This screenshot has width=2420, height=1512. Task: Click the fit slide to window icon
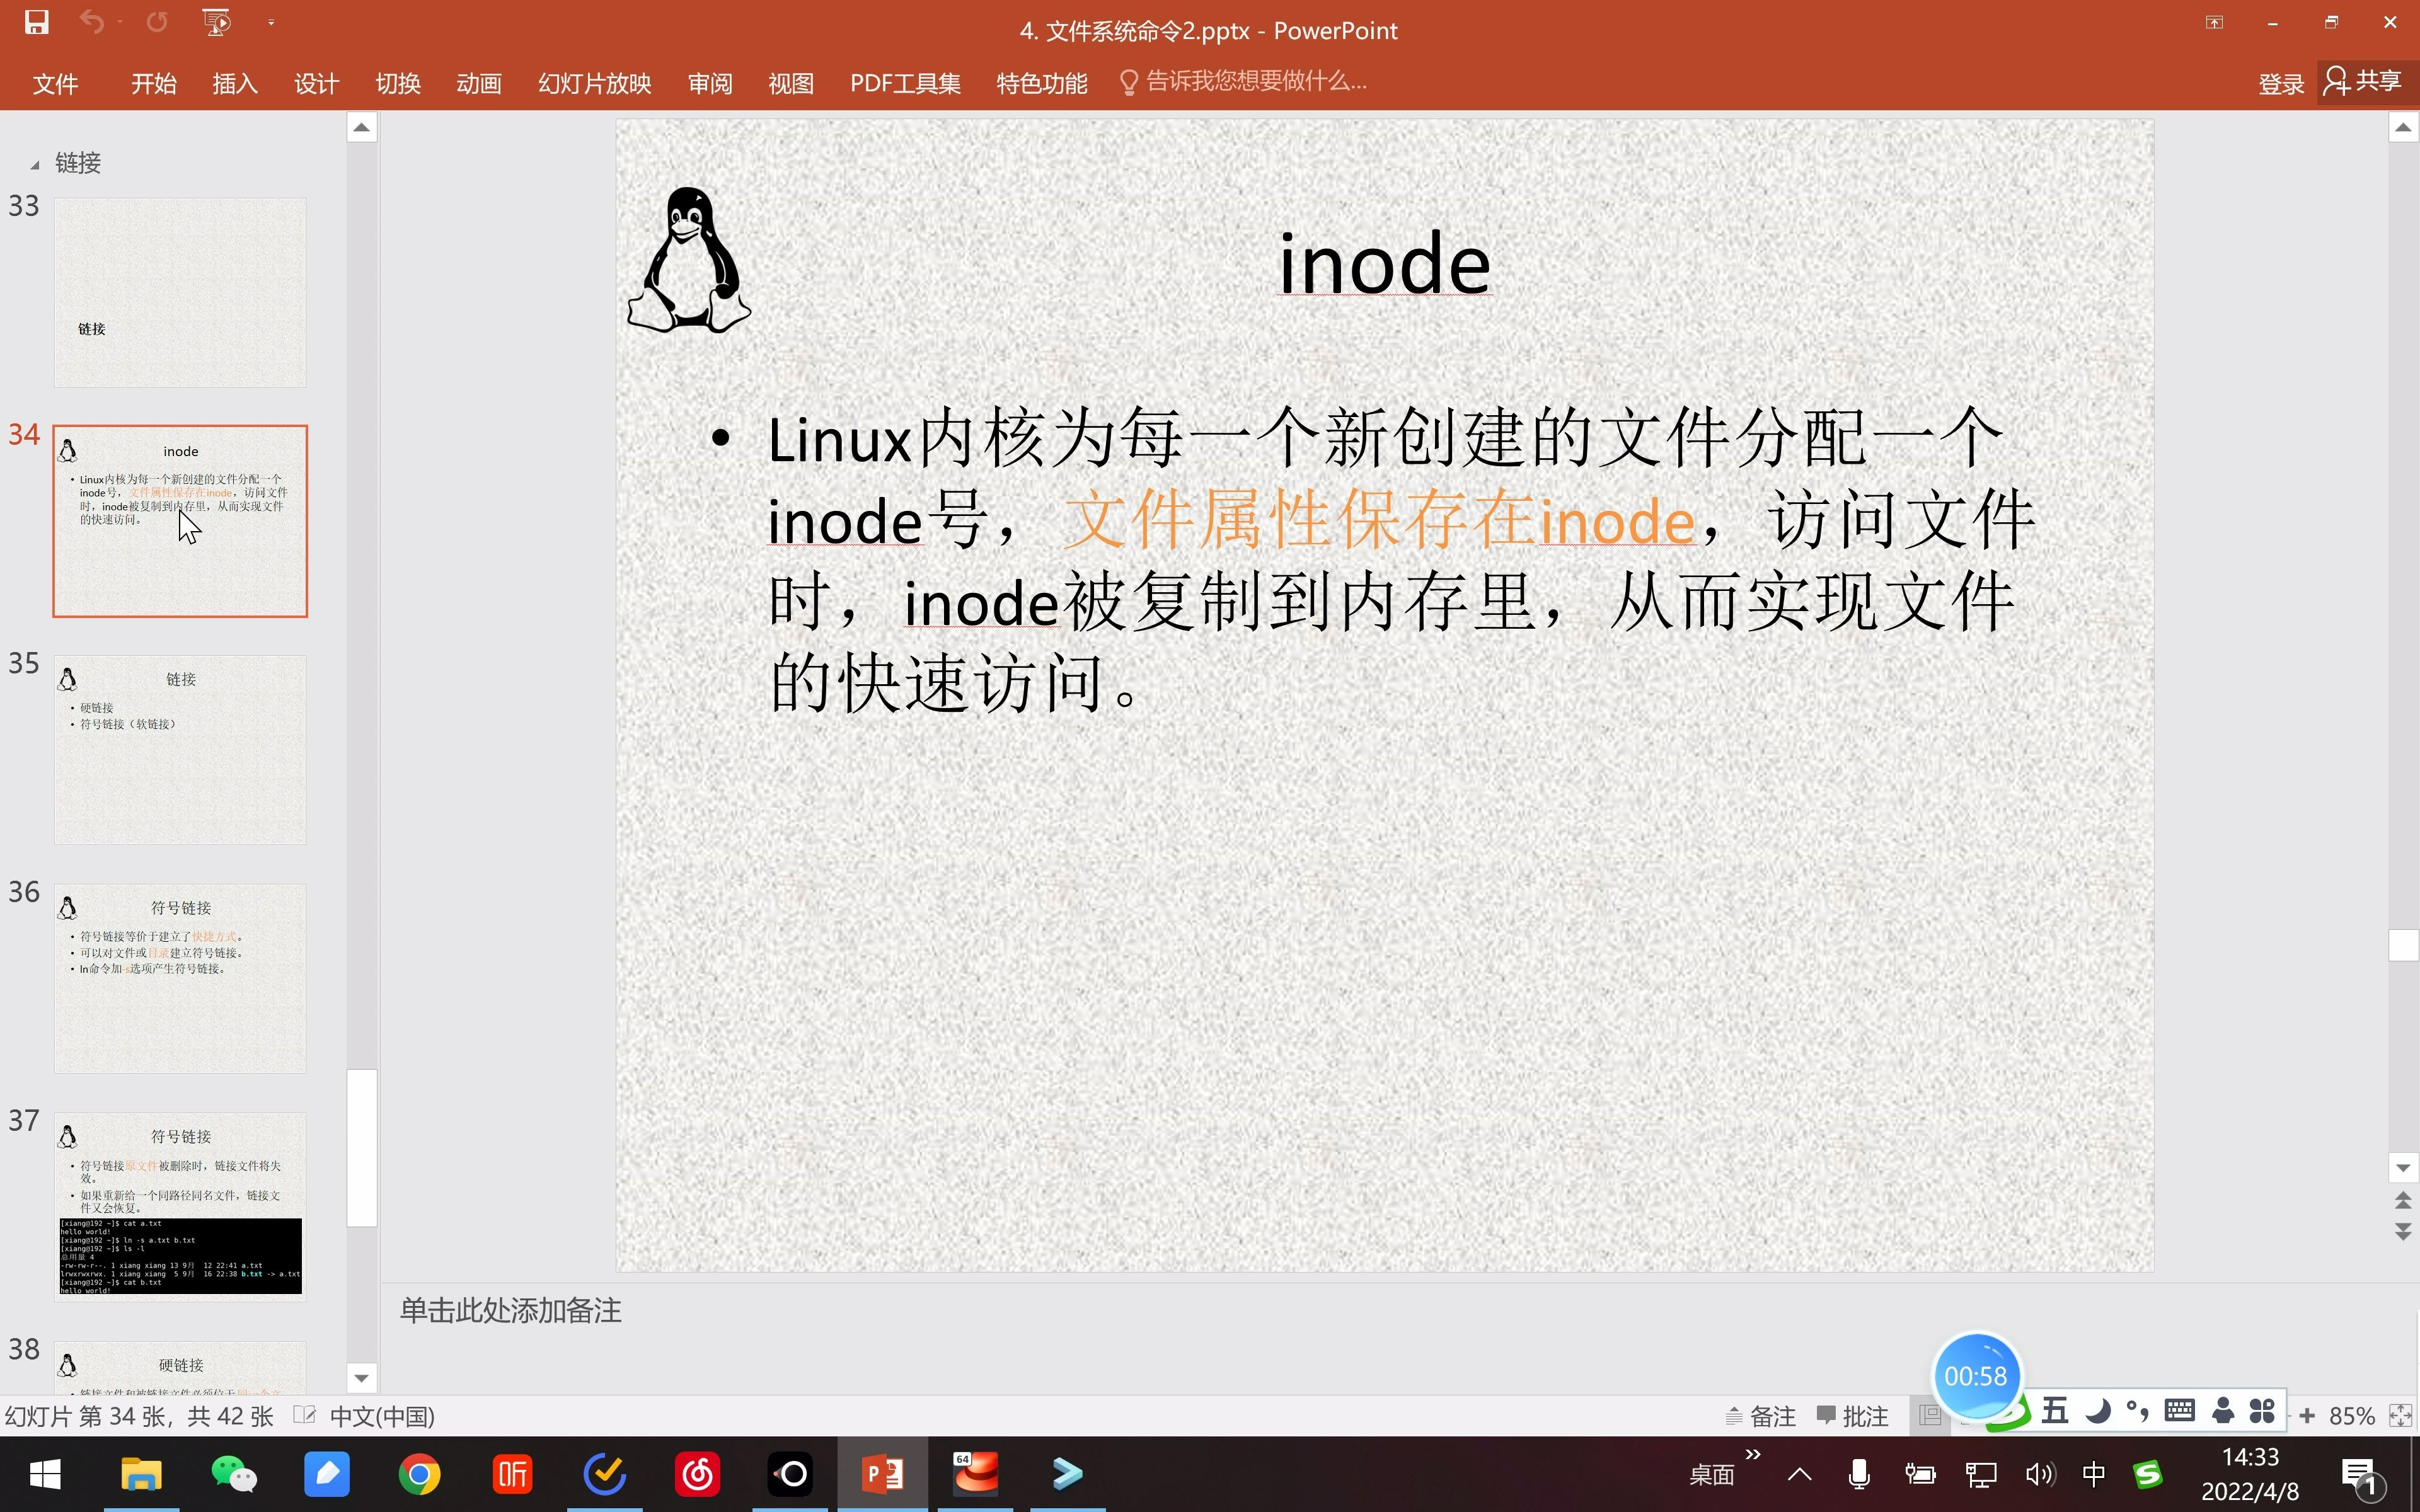[2400, 1415]
